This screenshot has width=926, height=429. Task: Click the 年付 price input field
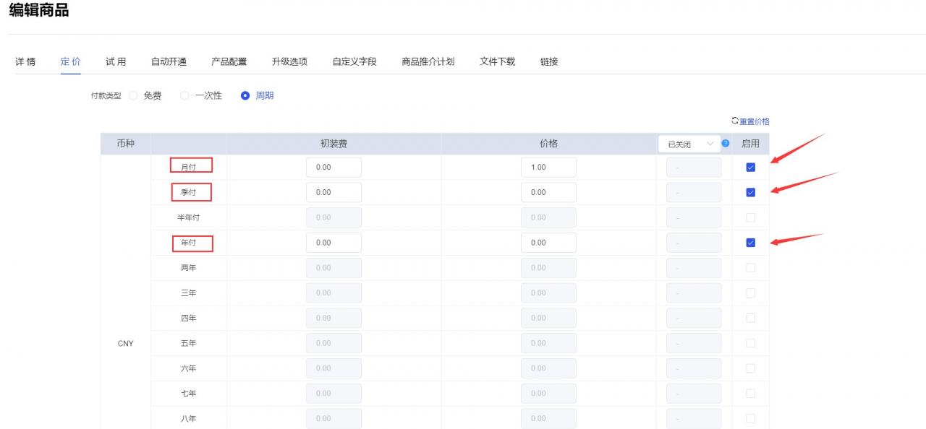coord(548,243)
